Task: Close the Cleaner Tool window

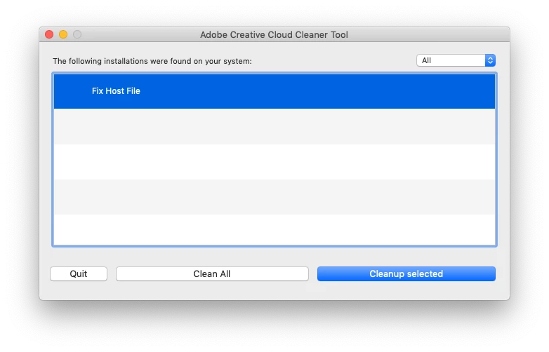Action: tap(49, 34)
